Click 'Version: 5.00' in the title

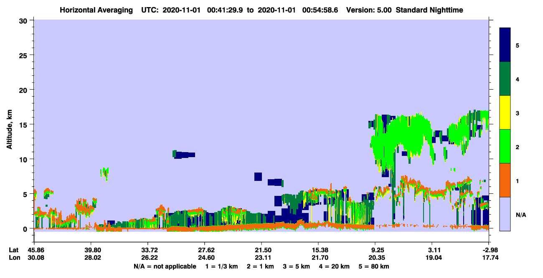[369, 10]
